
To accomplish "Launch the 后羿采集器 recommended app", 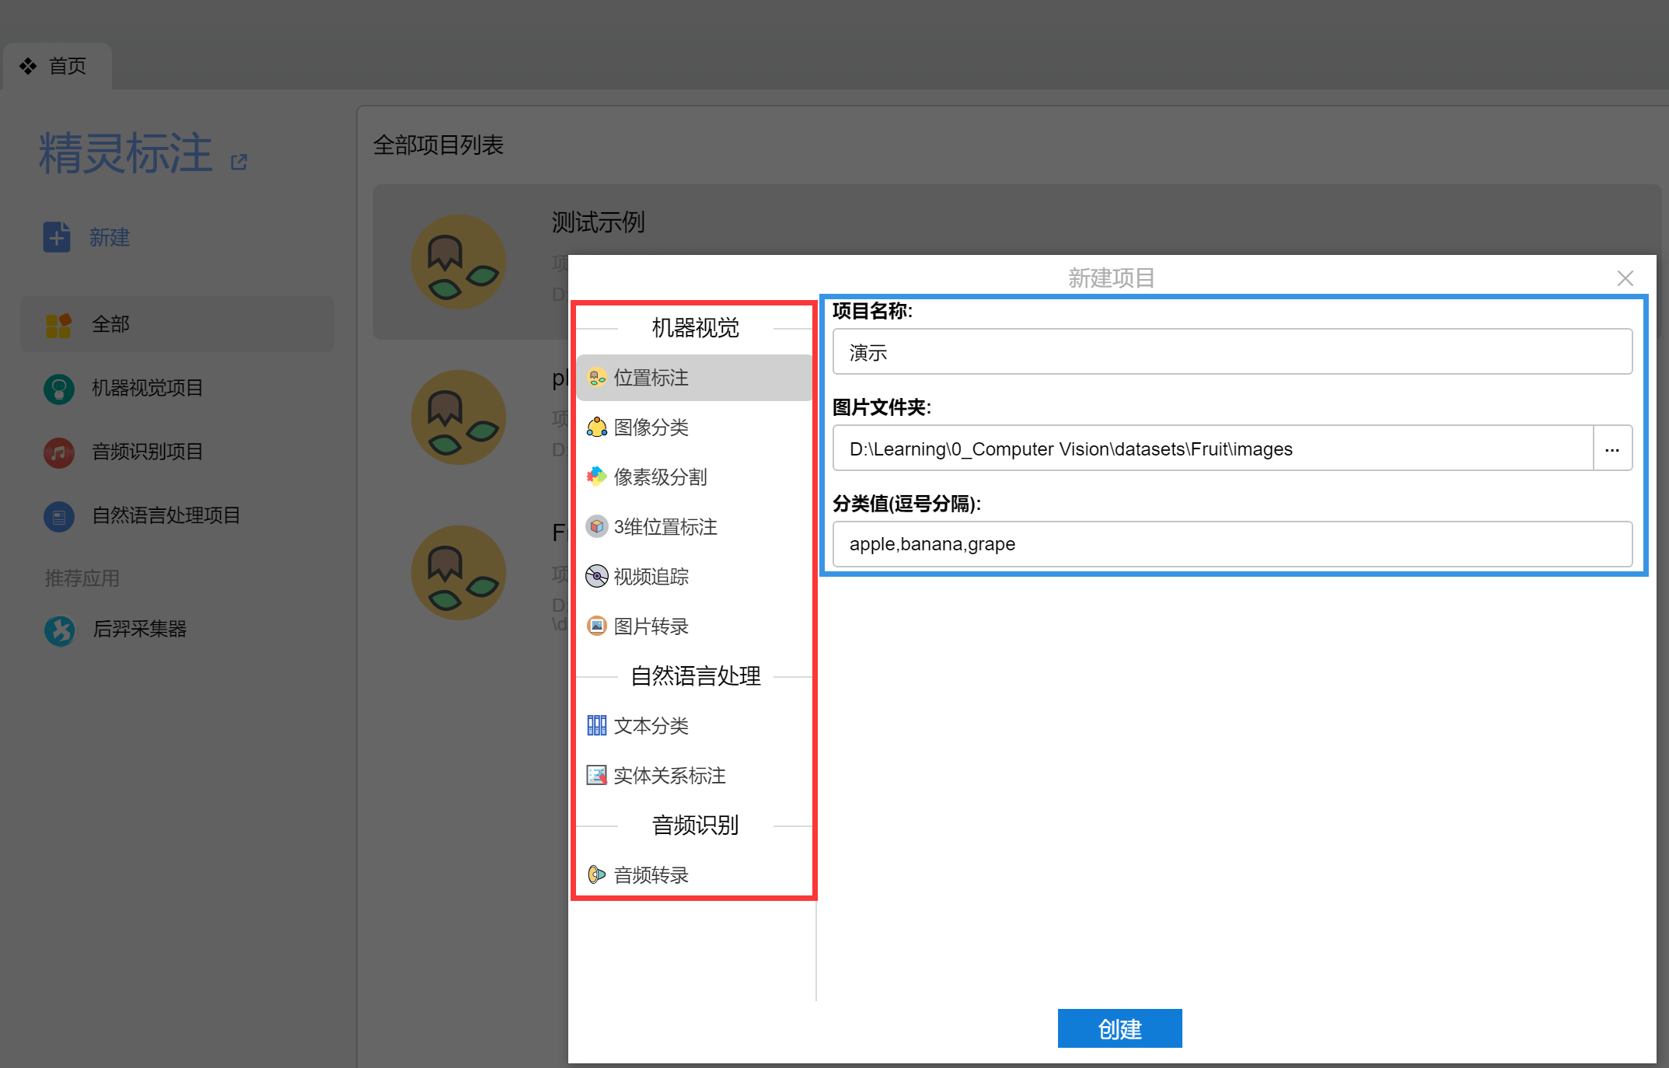I will (x=138, y=630).
